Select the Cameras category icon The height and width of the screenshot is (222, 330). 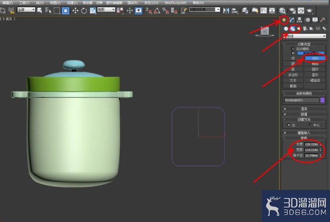pos(305,29)
